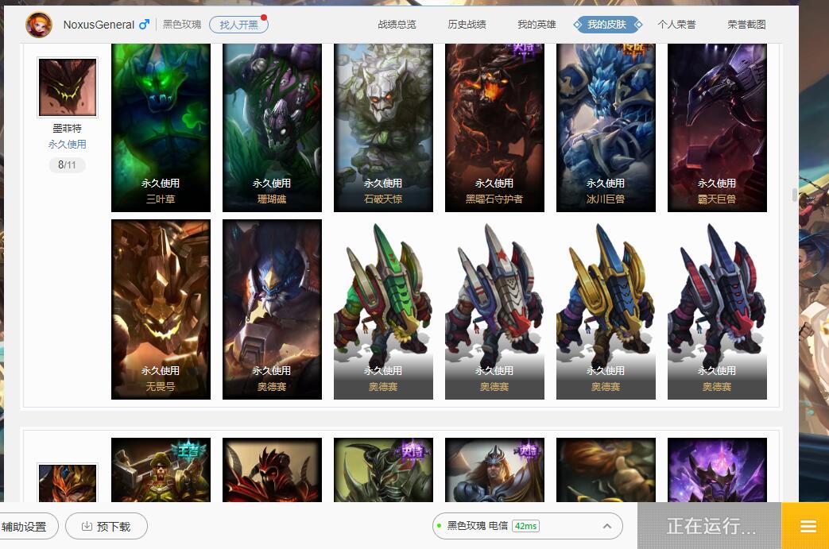
Task: Open the 珊瑚礁 skin card
Action: pos(272,128)
